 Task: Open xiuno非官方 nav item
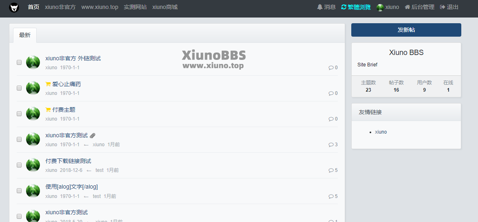click(60, 7)
